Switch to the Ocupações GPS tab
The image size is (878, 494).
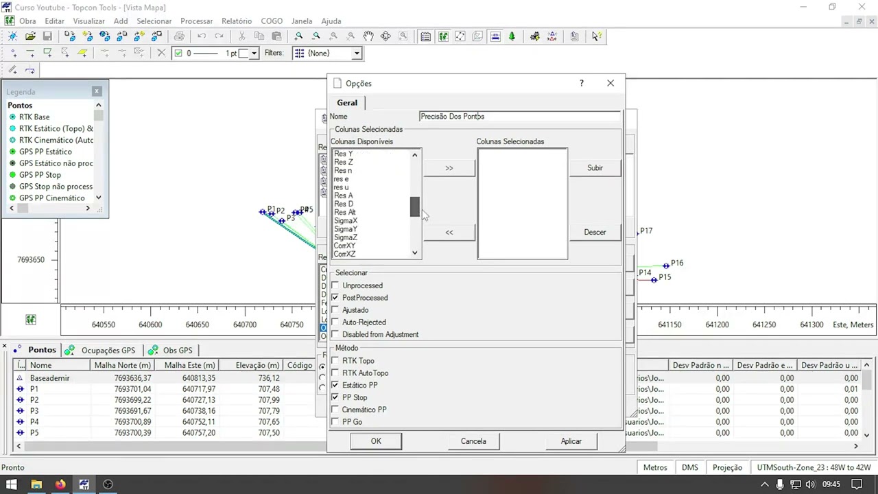click(102, 350)
